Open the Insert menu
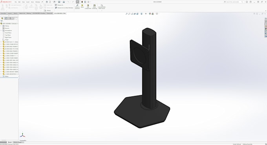Image resolution: width=267 pixels, height=145 pixels. pos(28,2)
